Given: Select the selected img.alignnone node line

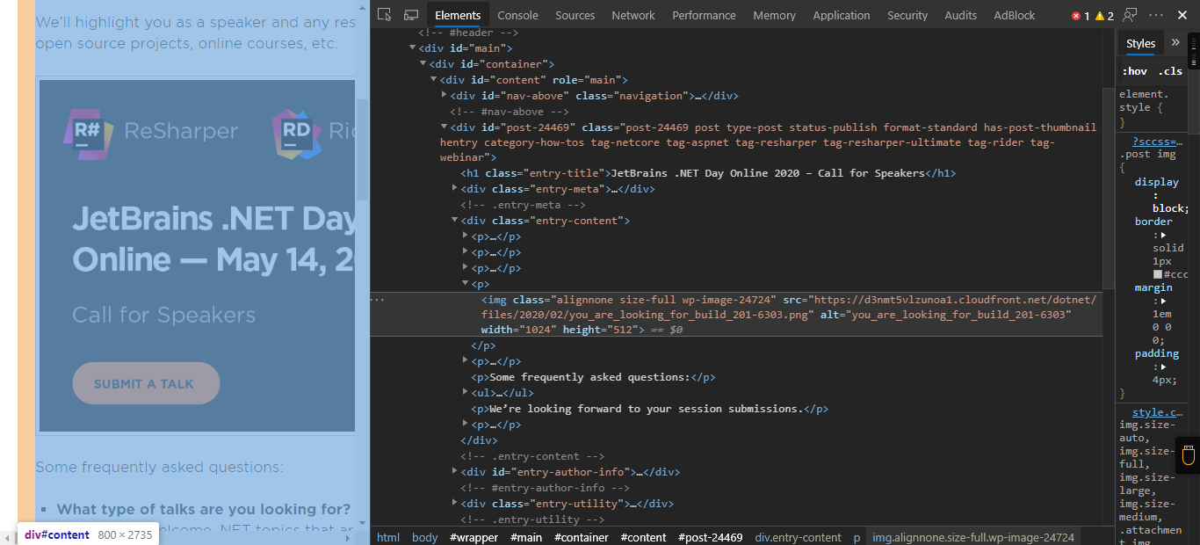Looking at the screenshot, I should (736, 315).
